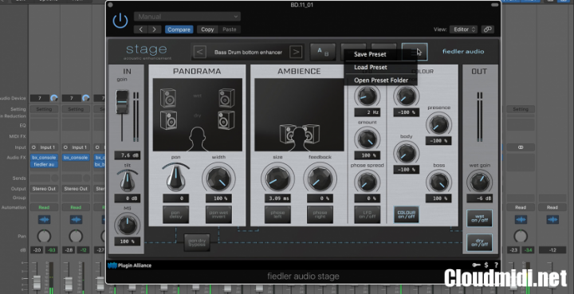Screen dimensions: 574x294
Task: Click the Panorama pan knob
Action: 176,178
